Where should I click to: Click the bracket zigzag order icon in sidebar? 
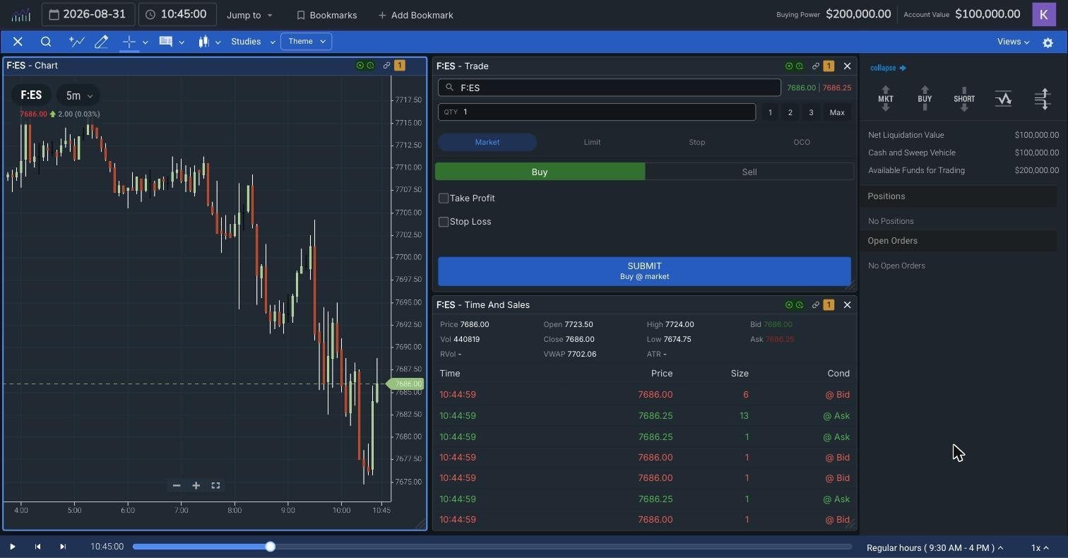[1004, 98]
